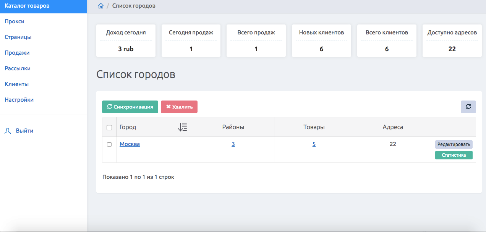
Task: Click the home icon in breadcrumb
Action: pyautogui.click(x=101, y=6)
